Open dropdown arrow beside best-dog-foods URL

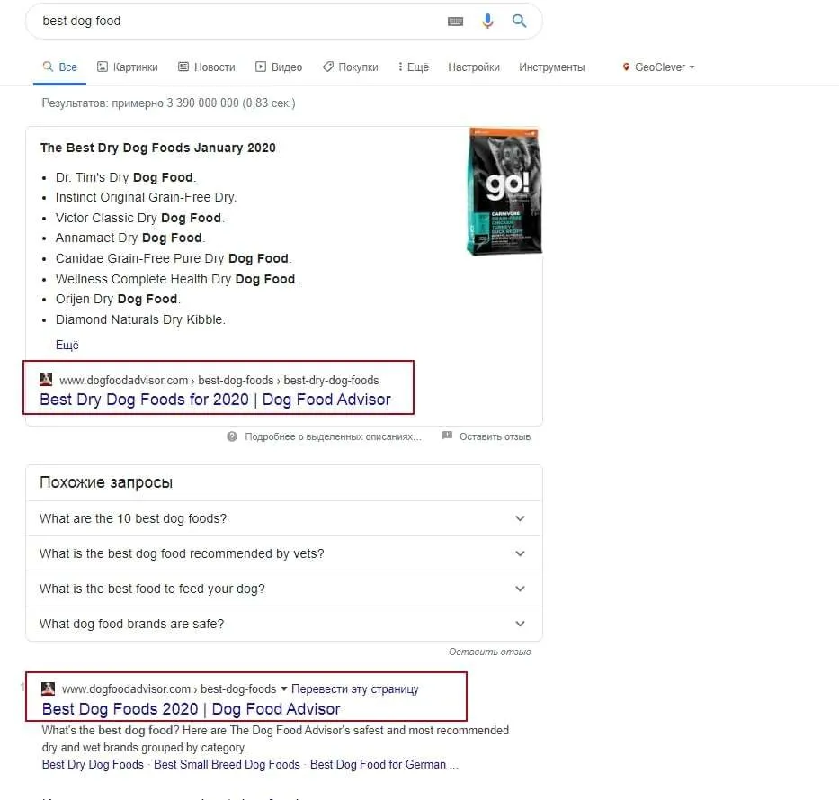coord(284,688)
